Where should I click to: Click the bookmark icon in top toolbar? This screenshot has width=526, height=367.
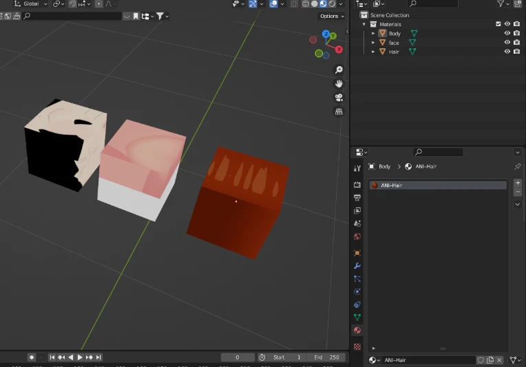click(x=136, y=16)
